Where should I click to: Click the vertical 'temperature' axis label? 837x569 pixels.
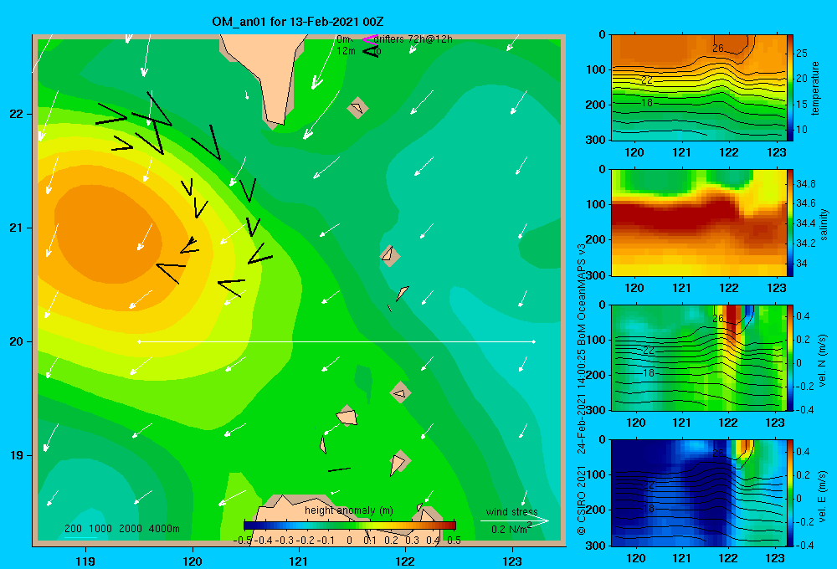click(815, 88)
